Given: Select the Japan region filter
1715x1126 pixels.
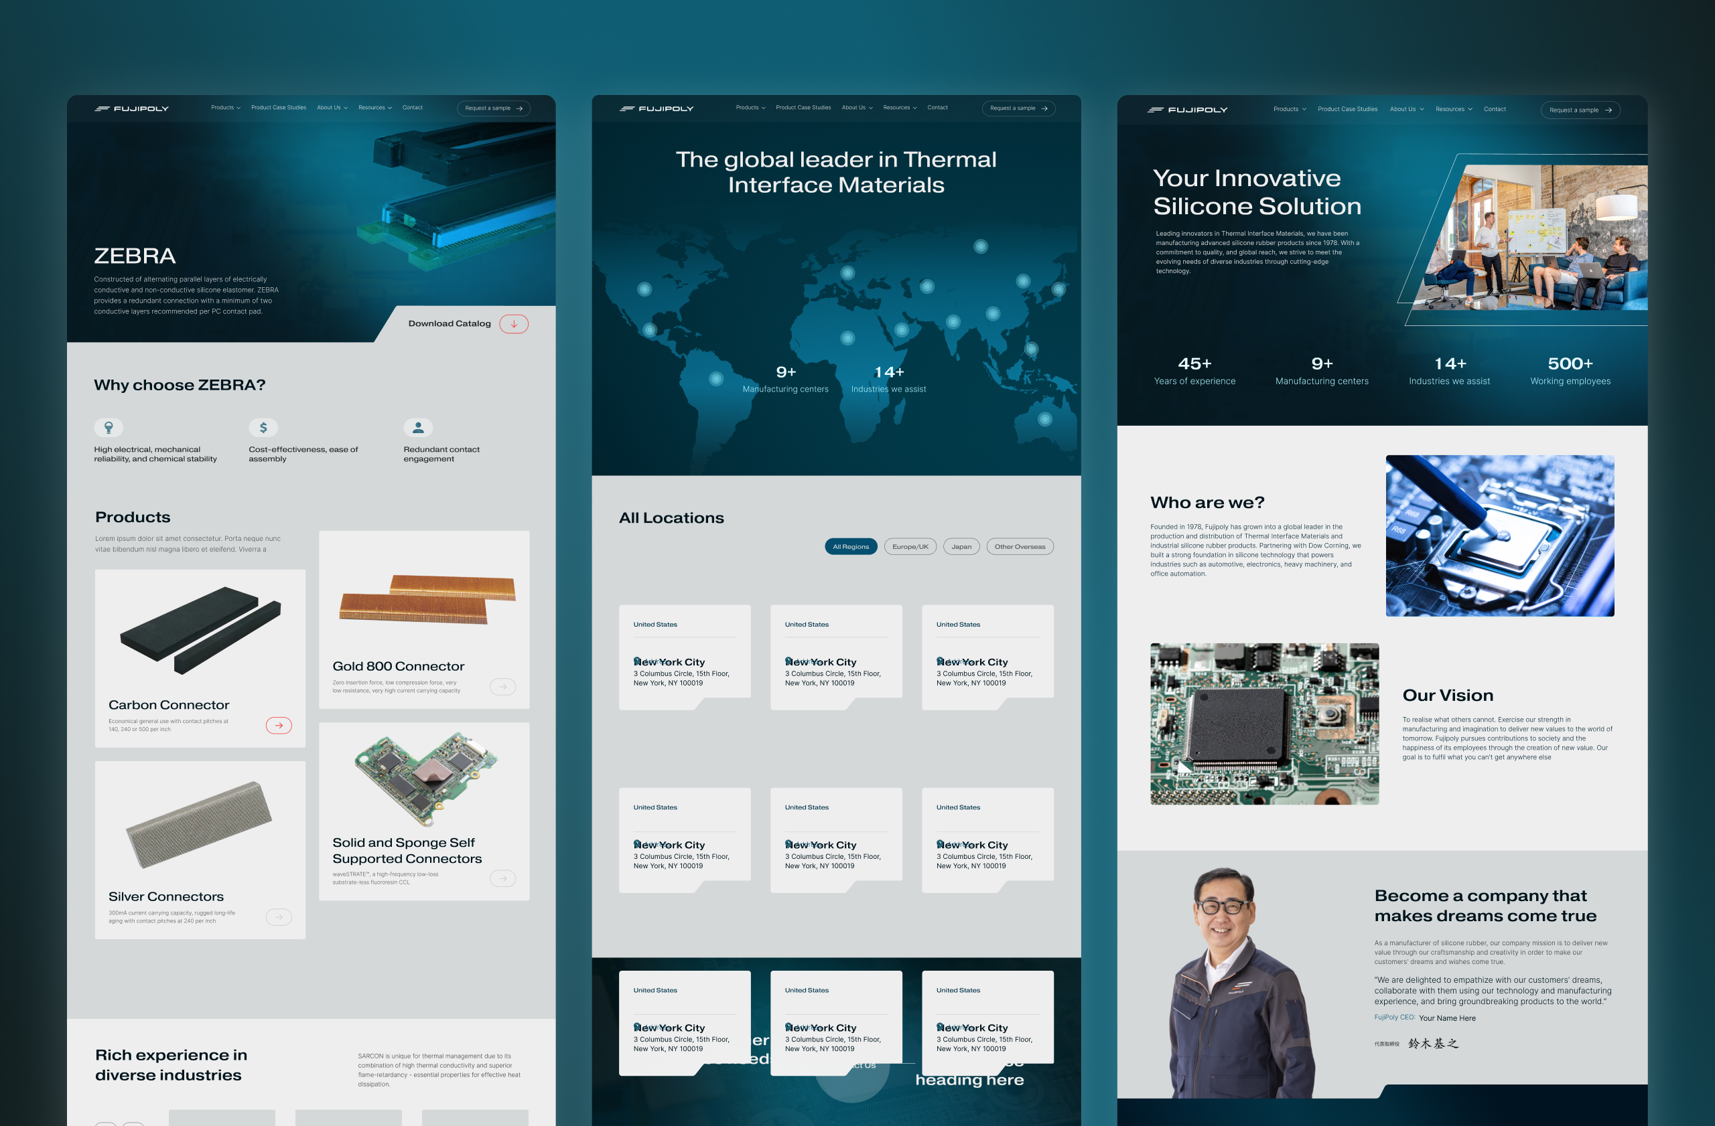Looking at the screenshot, I should (x=961, y=546).
